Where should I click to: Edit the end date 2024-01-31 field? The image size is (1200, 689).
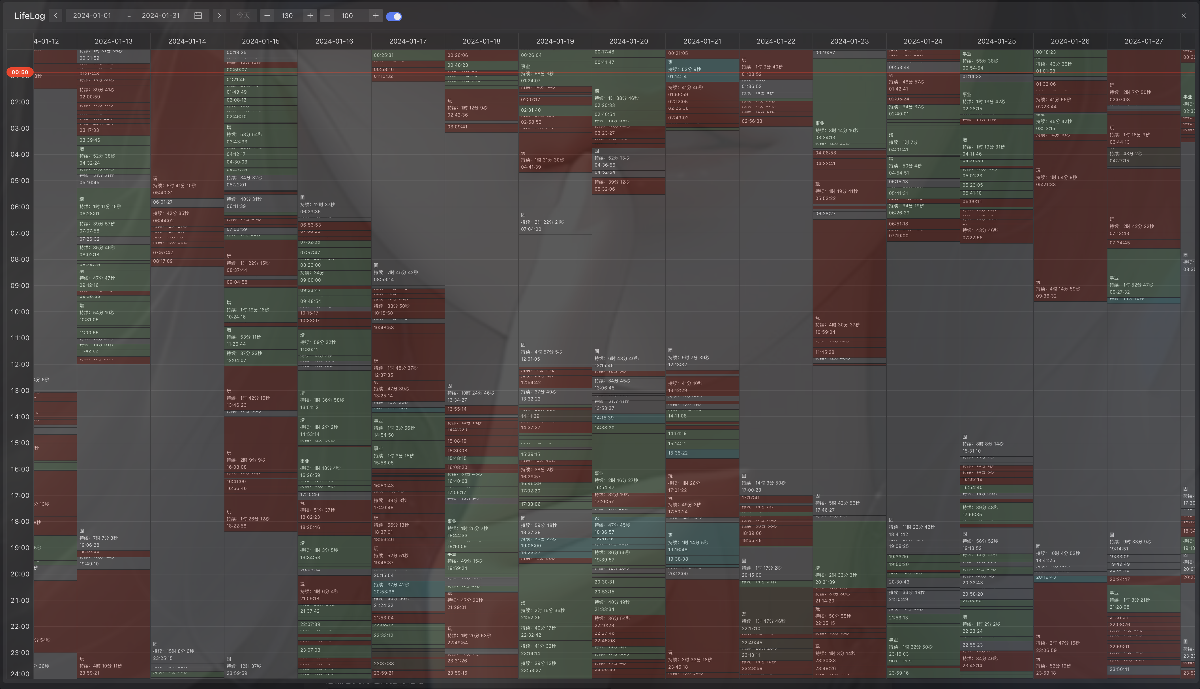160,16
